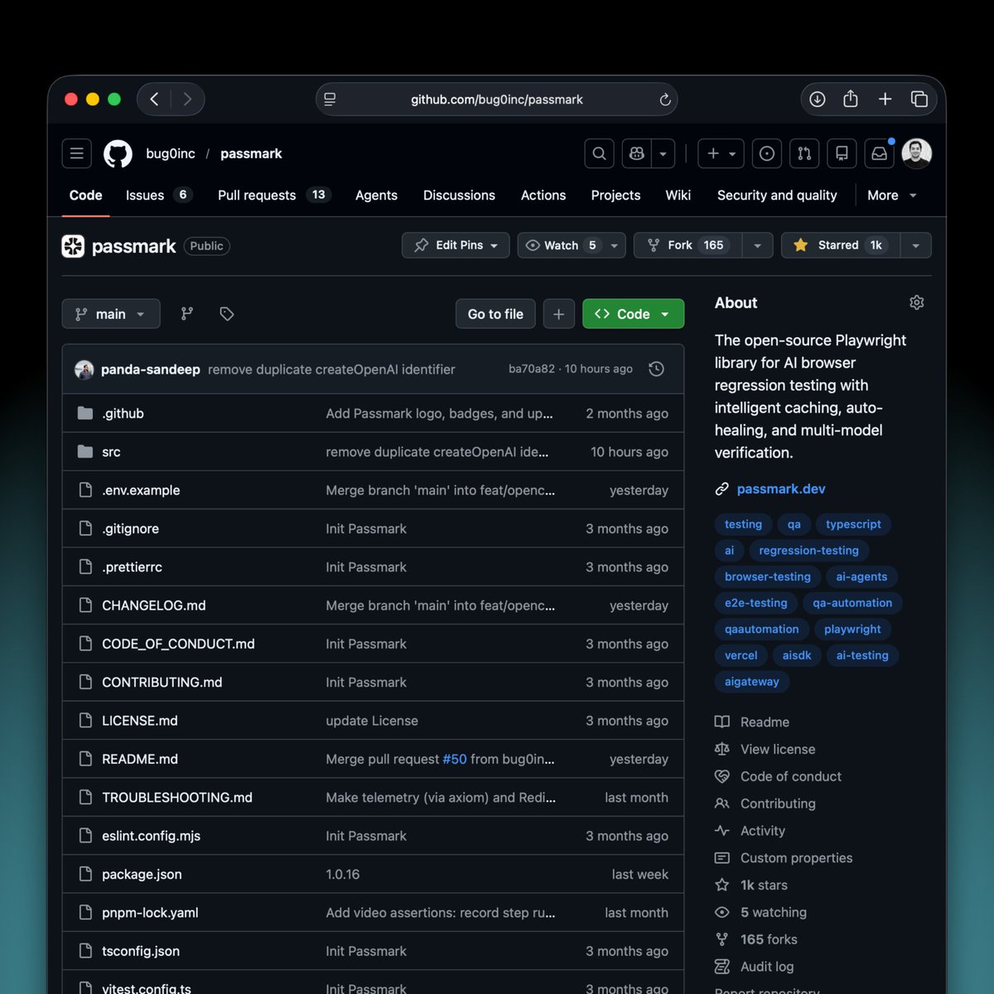This screenshot has height=994, width=994.
Task: Open the Agents tab
Action: click(x=376, y=195)
